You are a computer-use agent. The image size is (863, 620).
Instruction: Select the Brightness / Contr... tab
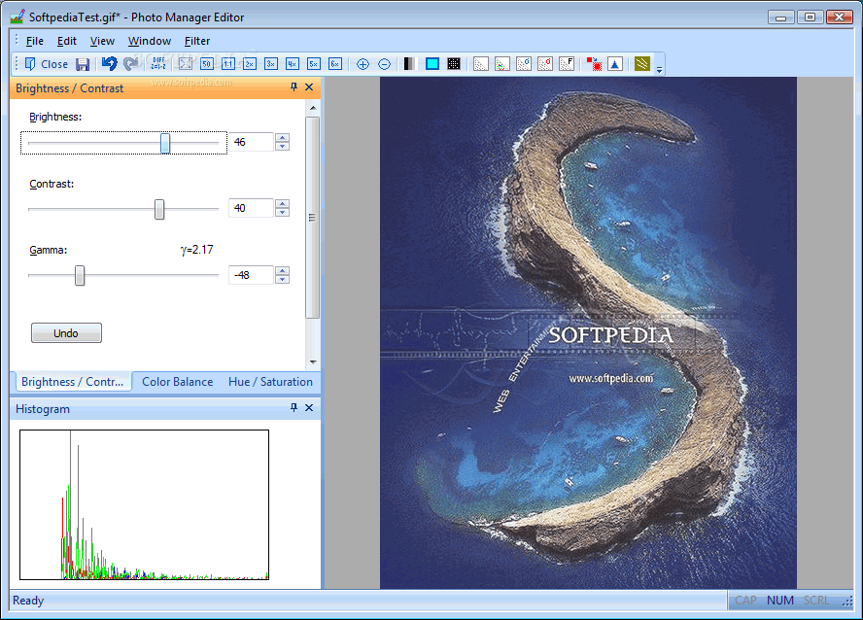tap(72, 382)
